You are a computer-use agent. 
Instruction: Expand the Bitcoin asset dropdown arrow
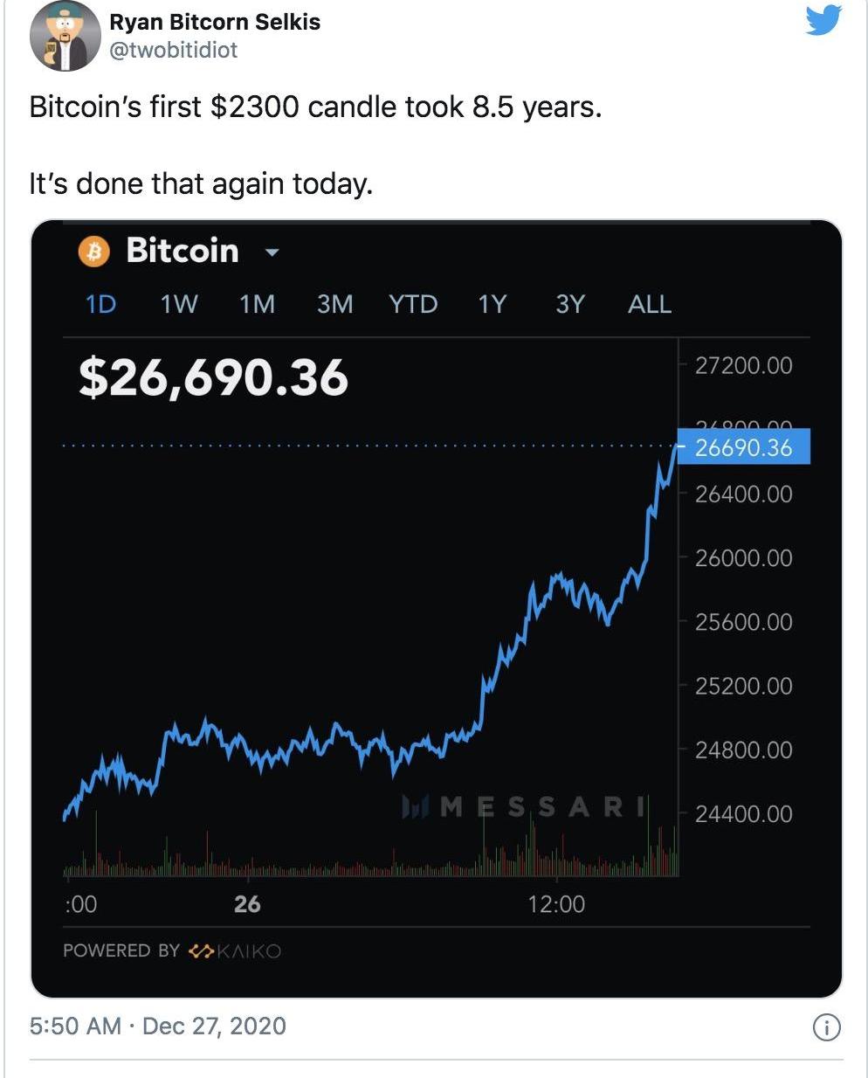(272, 252)
